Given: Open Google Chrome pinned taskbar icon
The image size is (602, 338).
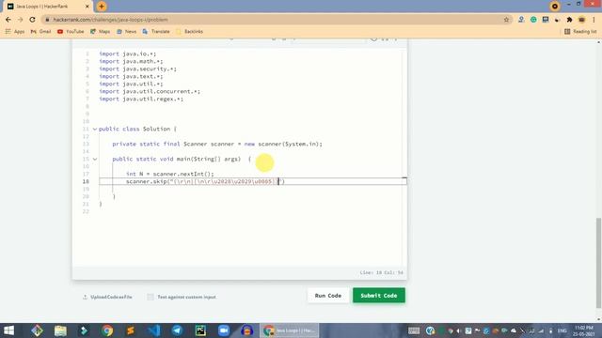Looking at the screenshot, I should click(x=107, y=330).
